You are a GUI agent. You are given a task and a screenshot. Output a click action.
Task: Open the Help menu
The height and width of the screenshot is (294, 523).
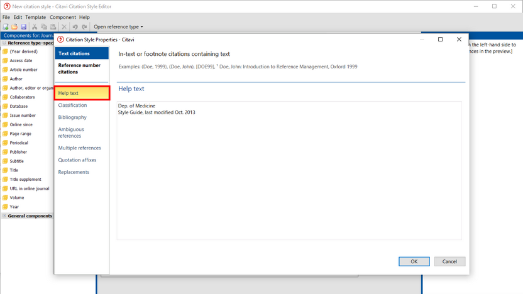point(84,18)
